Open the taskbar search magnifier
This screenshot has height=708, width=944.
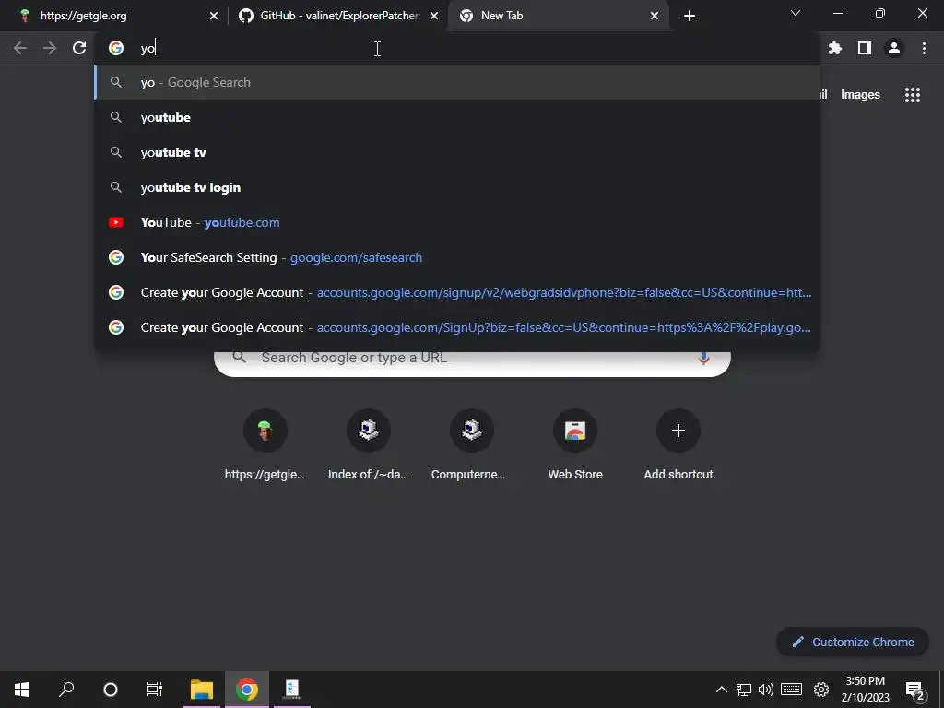[66, 690]
